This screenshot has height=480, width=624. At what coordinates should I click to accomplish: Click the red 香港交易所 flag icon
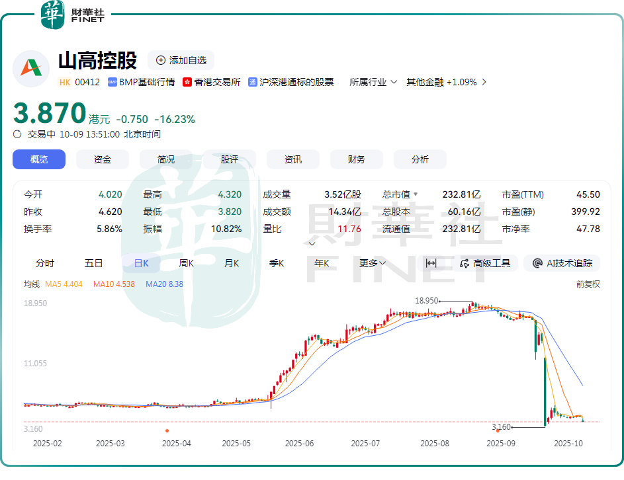coord(187,83)
